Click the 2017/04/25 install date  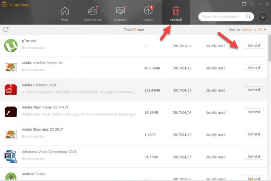(182, 157)
